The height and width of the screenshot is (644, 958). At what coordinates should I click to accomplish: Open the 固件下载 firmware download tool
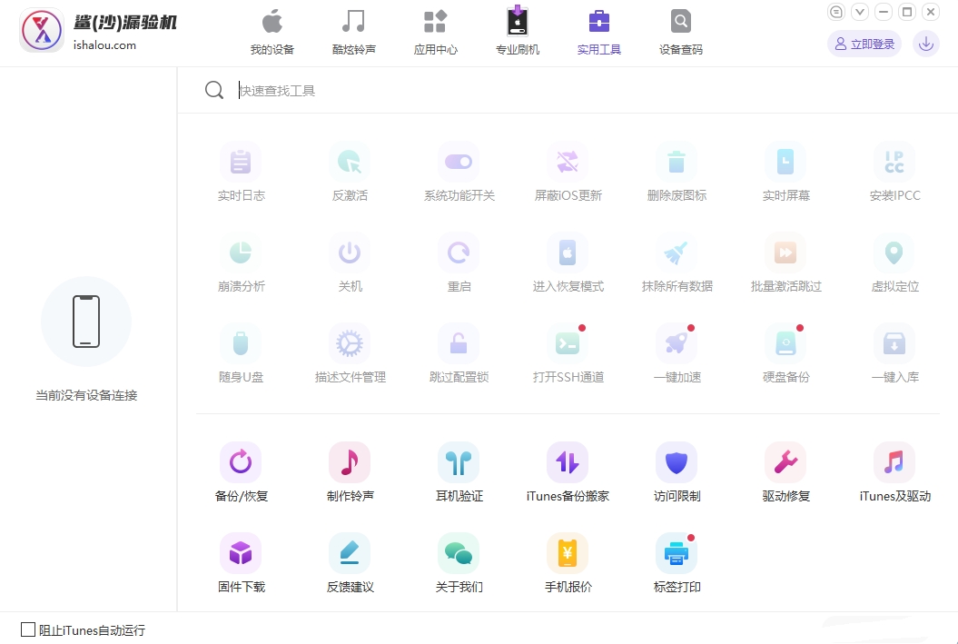(x=241, y=561)
